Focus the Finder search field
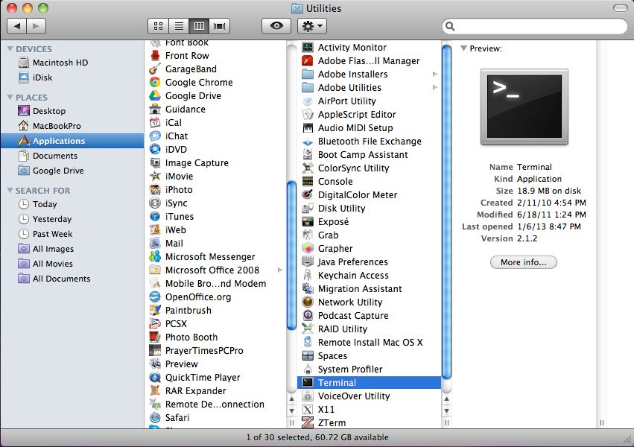This screenshot has height=447, width=634. 534,27
